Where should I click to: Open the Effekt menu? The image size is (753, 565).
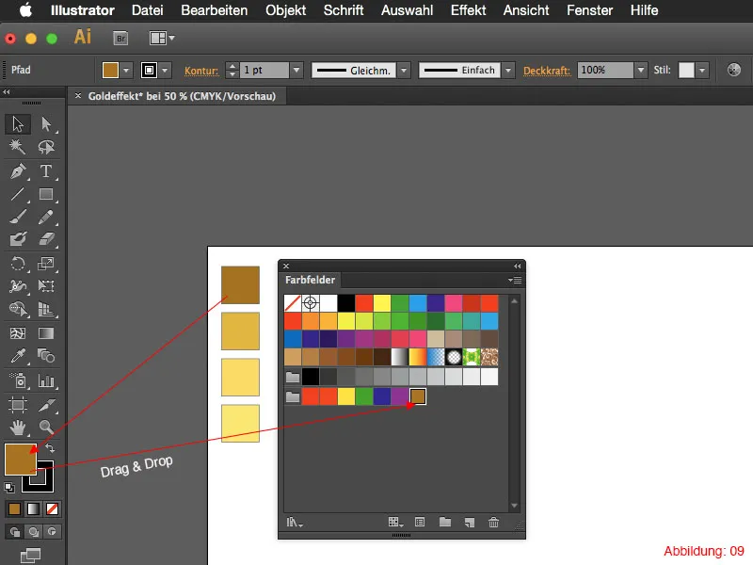[x=468, y=10]
